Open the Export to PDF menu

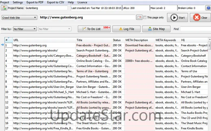point(35,2)
